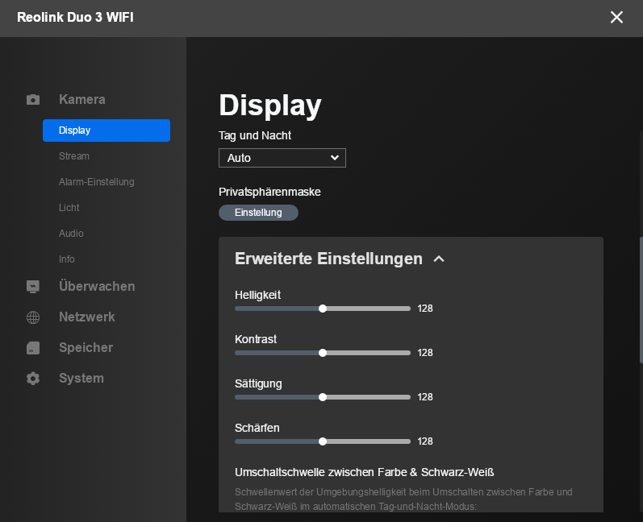Select the Stream menu entry

point(74,156)
